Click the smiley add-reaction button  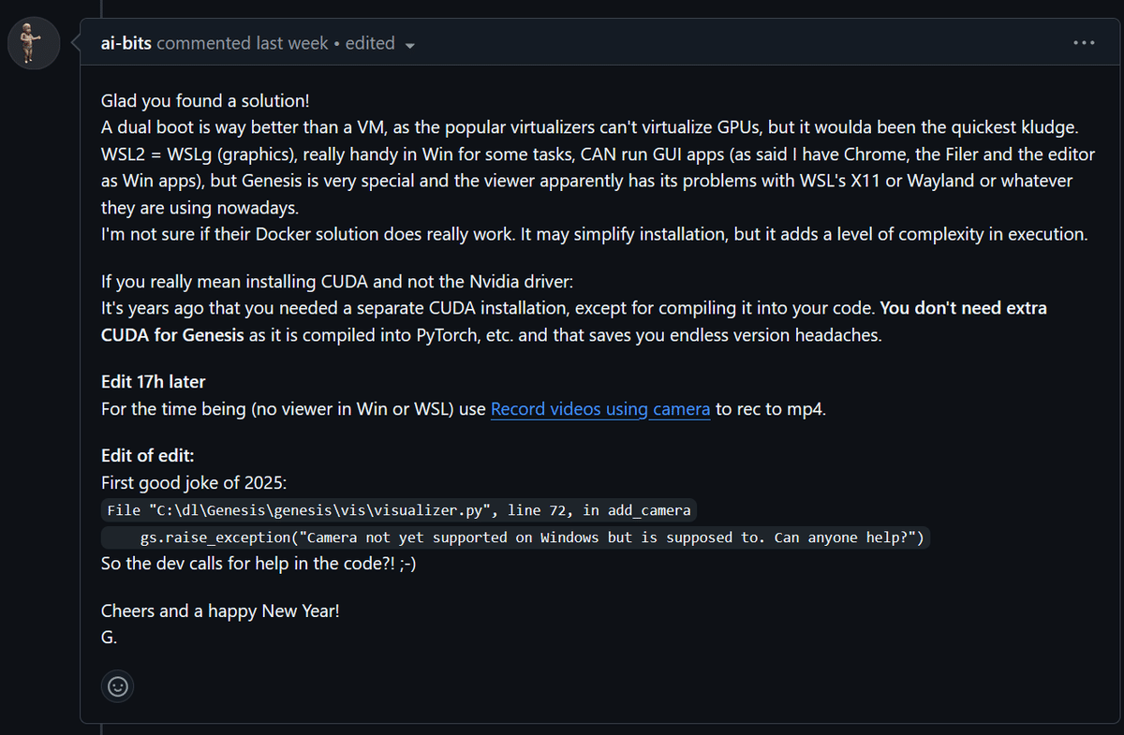pyautogui.click(x=118, y=686)
